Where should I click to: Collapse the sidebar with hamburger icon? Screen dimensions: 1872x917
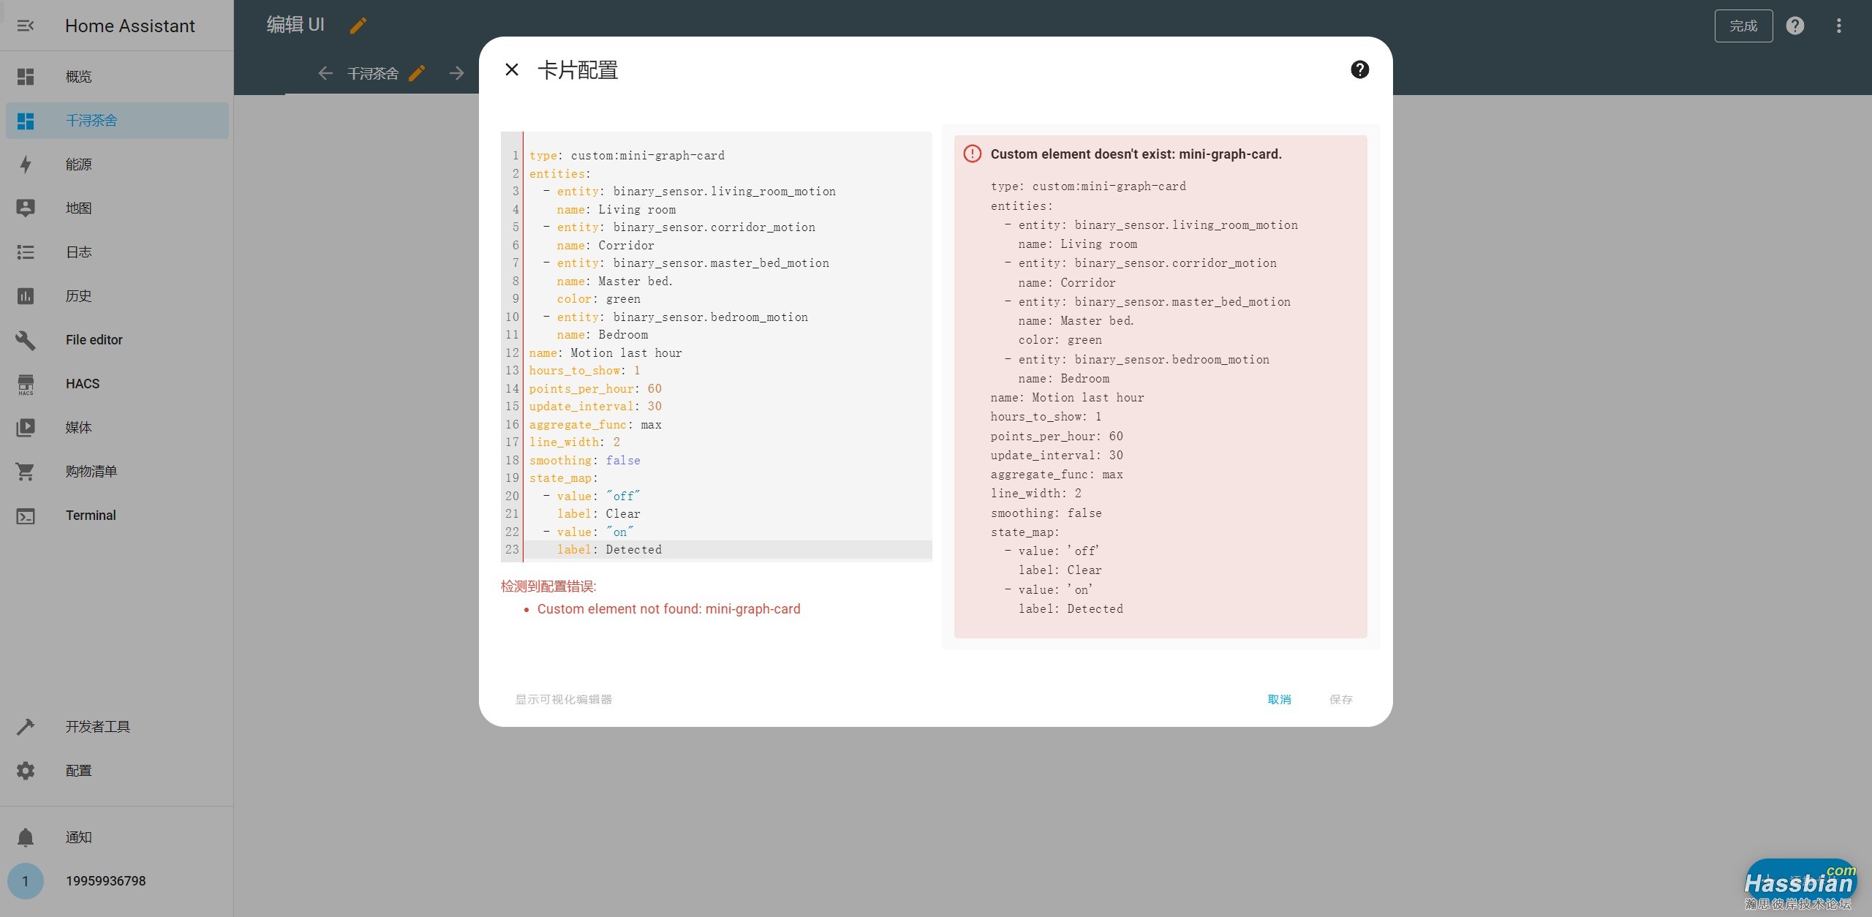[26, 26]
